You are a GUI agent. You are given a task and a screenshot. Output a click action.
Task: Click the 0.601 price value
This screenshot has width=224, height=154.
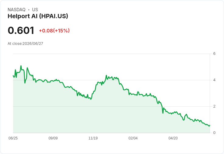(21, 30)
